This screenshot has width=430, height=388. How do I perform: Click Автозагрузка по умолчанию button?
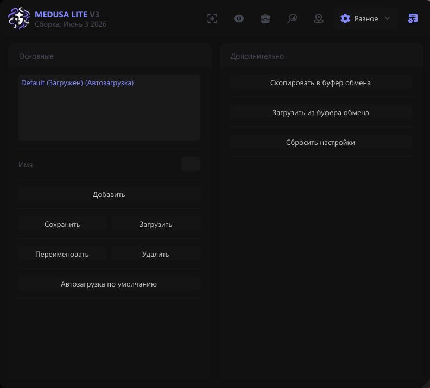coord(109,284)
